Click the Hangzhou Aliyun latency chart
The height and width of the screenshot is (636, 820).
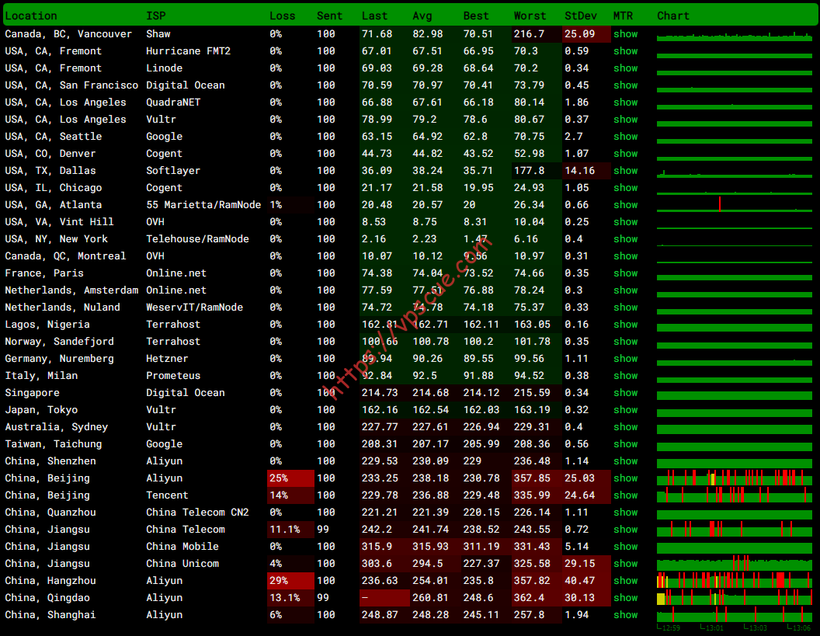pos(735,581)
